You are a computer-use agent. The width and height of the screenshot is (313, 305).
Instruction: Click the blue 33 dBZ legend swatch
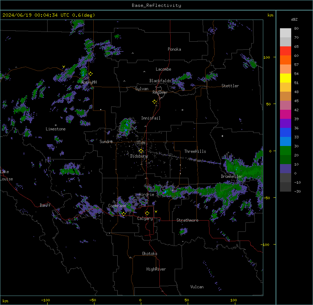coord(285,132)
